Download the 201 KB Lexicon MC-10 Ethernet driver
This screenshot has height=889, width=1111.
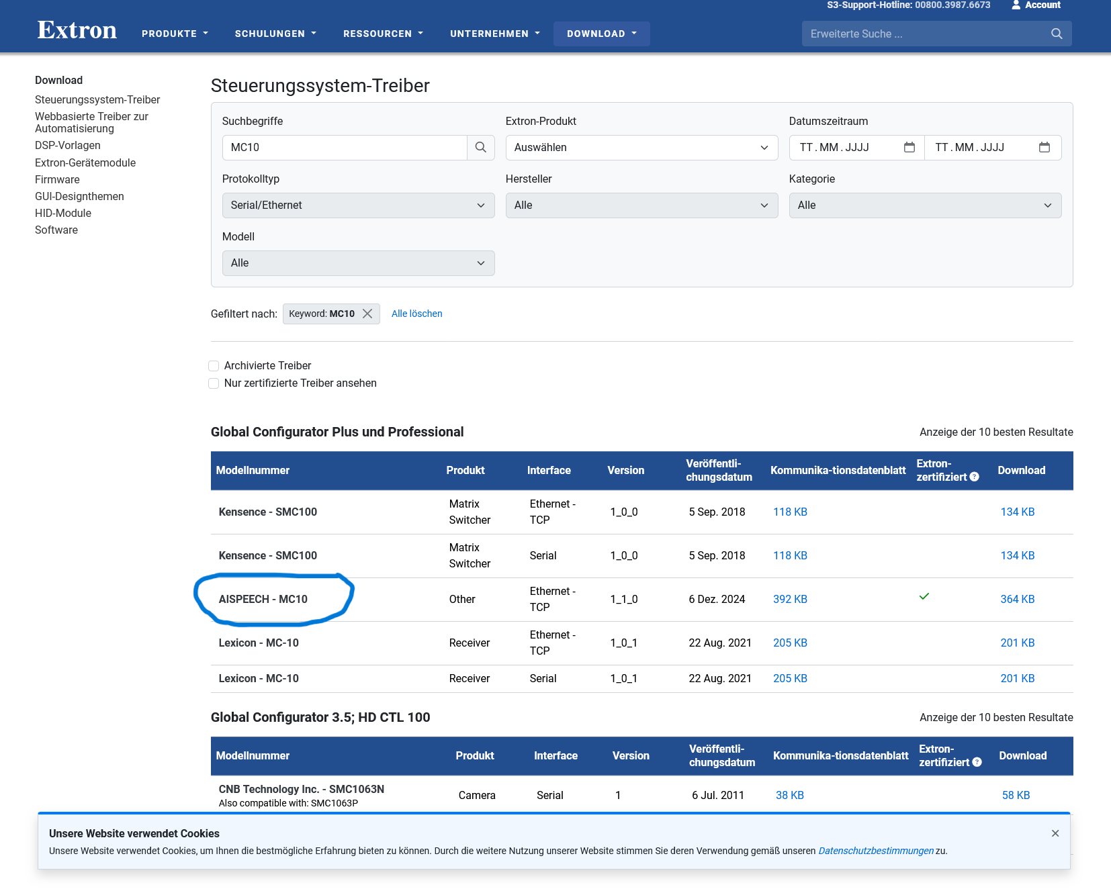[x=1018, y=643]
